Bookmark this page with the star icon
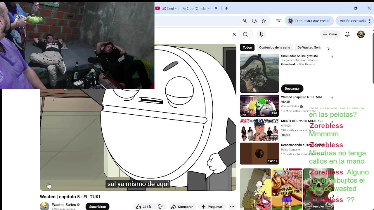The image size is (374, 210). (264, 21)
